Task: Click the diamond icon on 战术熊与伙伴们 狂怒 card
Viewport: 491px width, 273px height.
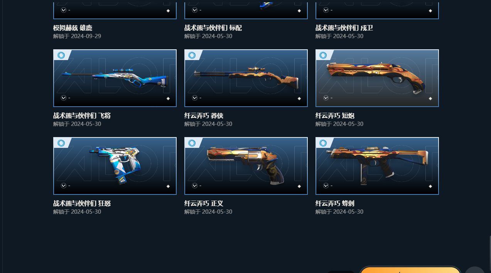Action: pos(168,186)
